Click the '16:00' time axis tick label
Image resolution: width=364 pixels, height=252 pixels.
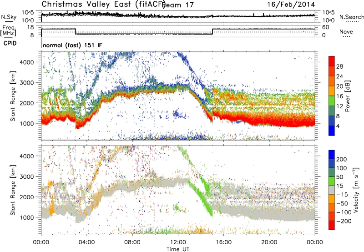(x=223, y=242)
